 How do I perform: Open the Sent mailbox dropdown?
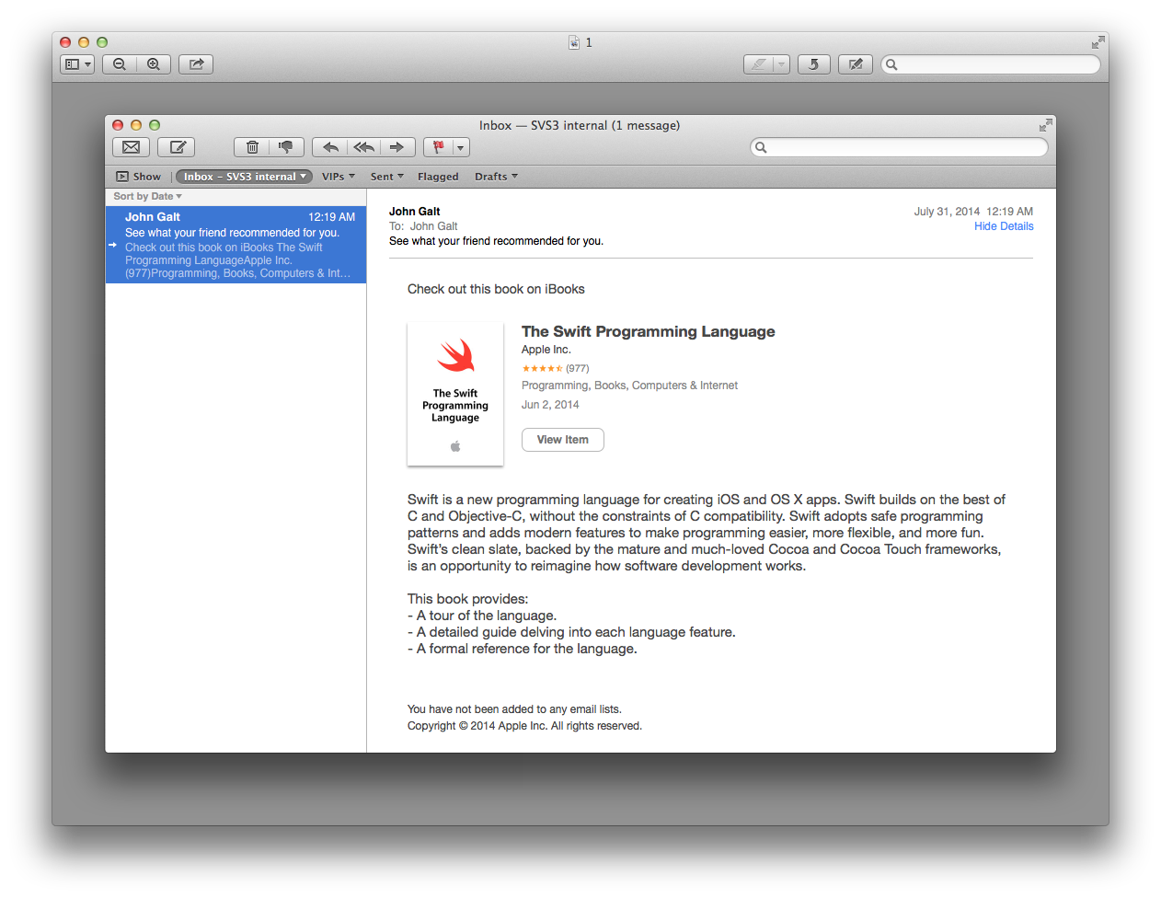(387, 177)
